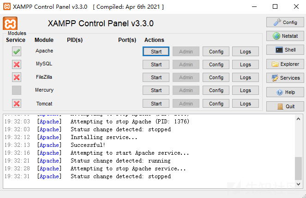Viewport: 306px width, 198px height.
Task: Click the Module column header
Action: [44, 40]
